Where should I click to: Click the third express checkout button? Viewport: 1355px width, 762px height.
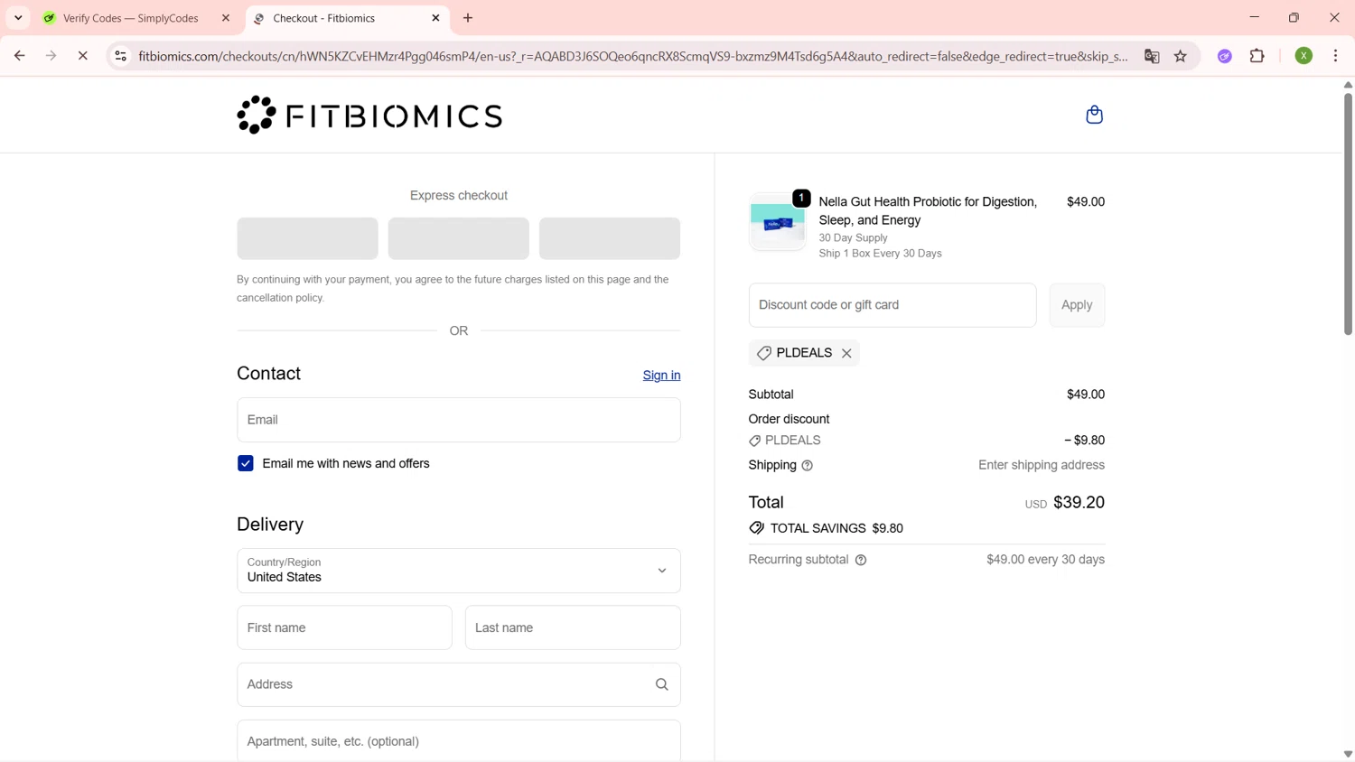click(610, 238)
